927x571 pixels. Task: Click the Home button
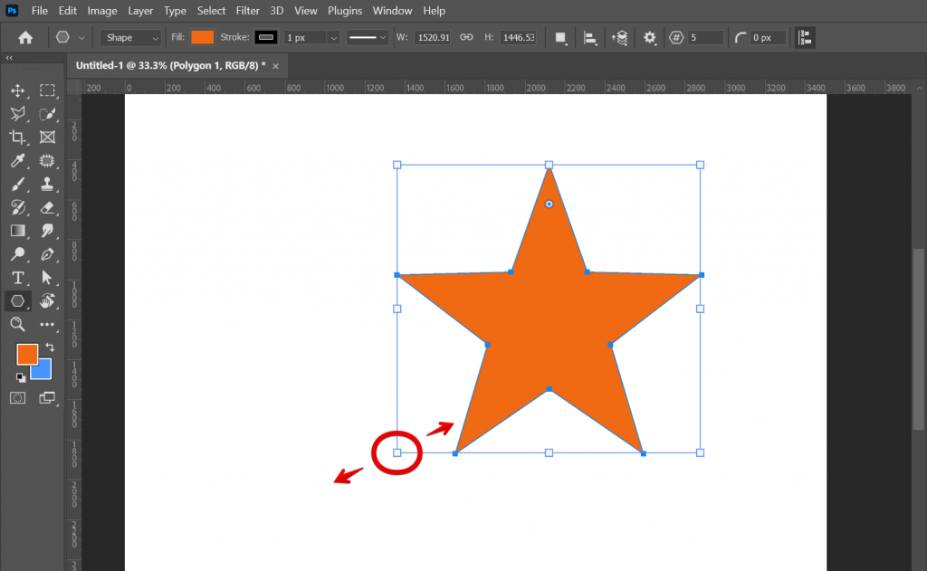[x=24, y=37]
